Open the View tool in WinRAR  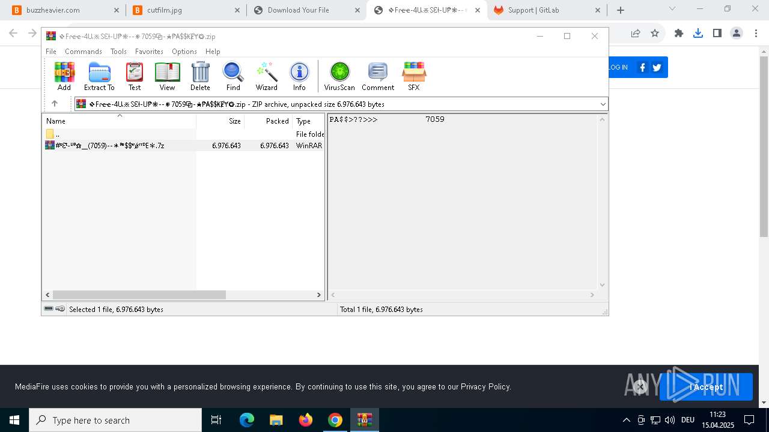167,76
